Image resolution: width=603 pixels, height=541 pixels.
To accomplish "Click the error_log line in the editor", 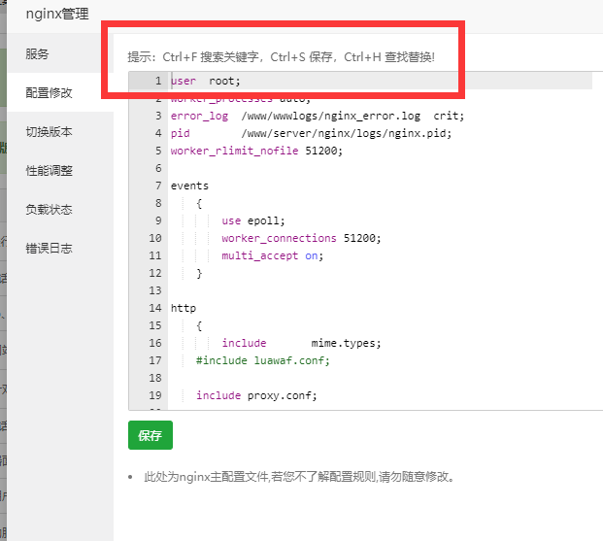I will pos(318,116).
